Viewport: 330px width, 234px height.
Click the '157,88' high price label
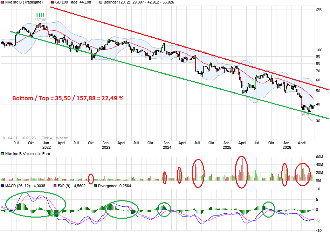pos(40,20)
